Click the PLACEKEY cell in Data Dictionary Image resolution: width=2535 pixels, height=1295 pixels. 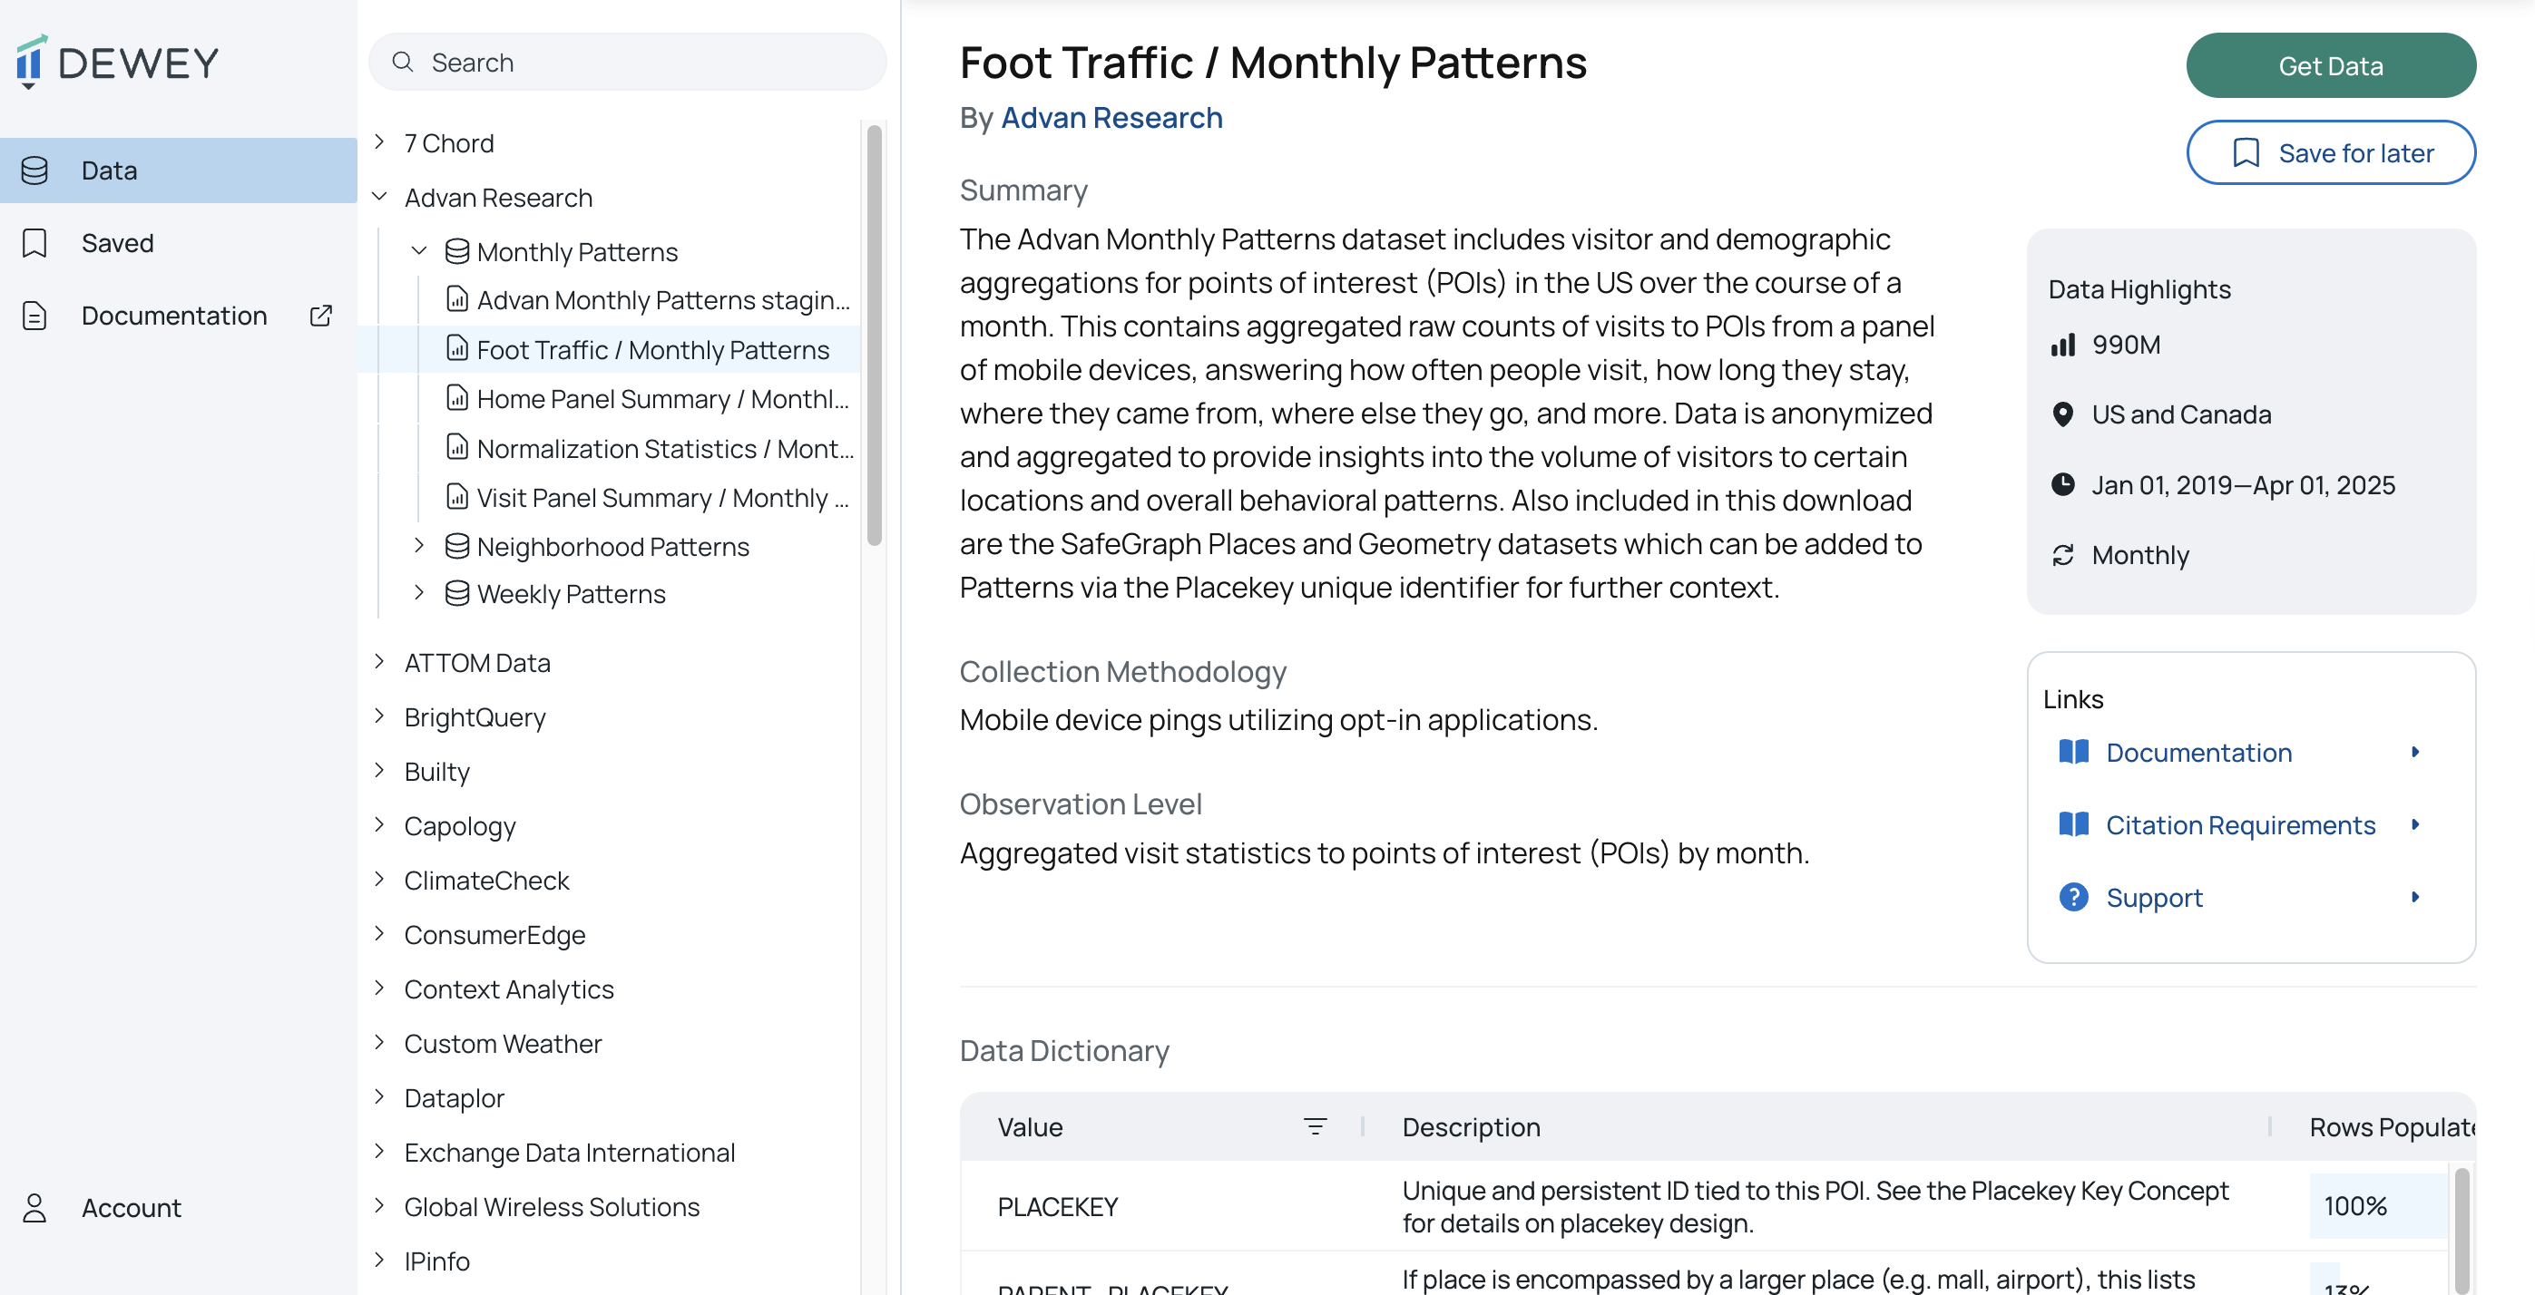coord(1057,1206)
